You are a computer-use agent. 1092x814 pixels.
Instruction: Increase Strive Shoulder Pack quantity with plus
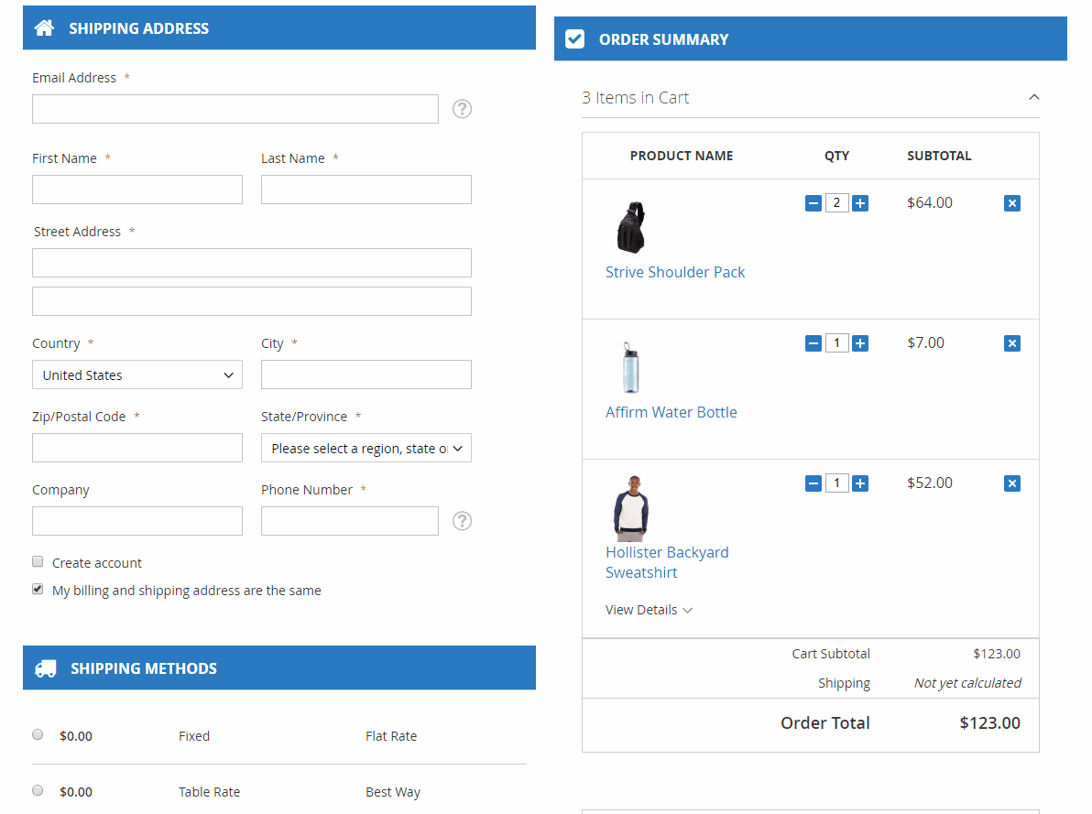coord(860,203)
